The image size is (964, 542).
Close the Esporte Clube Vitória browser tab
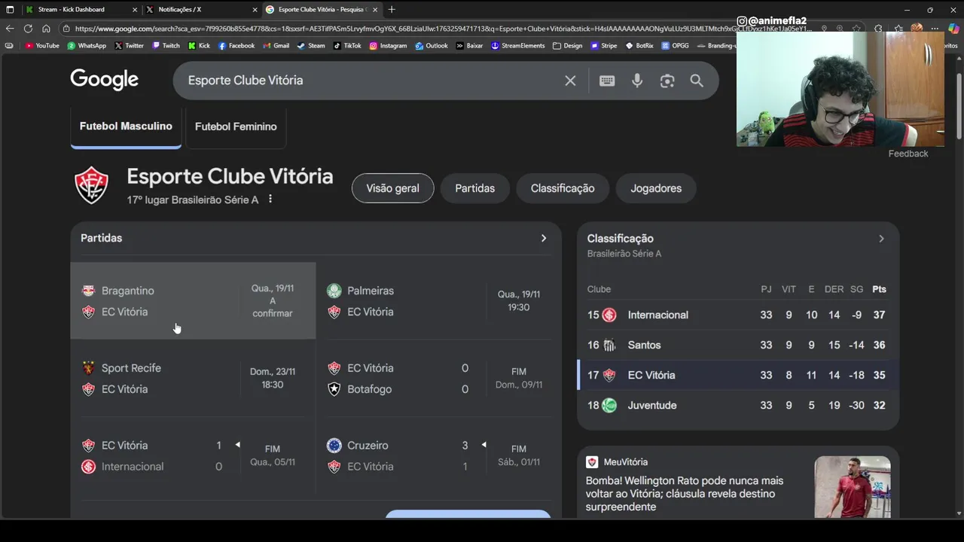coord(375,9)
